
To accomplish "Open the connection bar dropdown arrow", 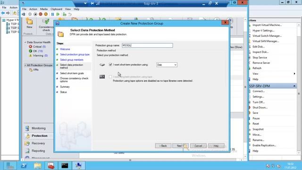I will click(85, 3).
